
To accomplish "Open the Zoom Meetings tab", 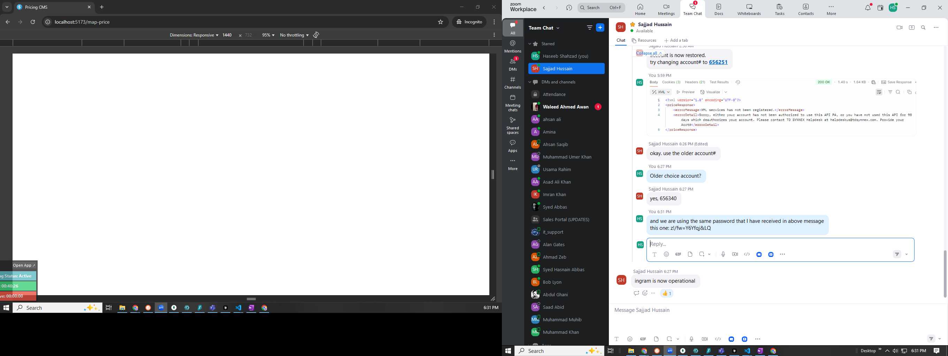I will point(666,9).
